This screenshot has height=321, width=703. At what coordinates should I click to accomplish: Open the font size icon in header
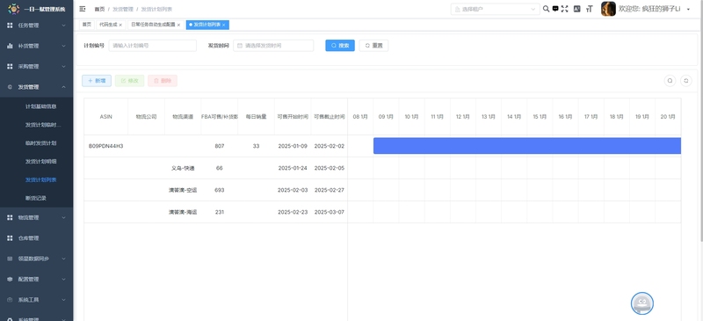tap(590, 9)
